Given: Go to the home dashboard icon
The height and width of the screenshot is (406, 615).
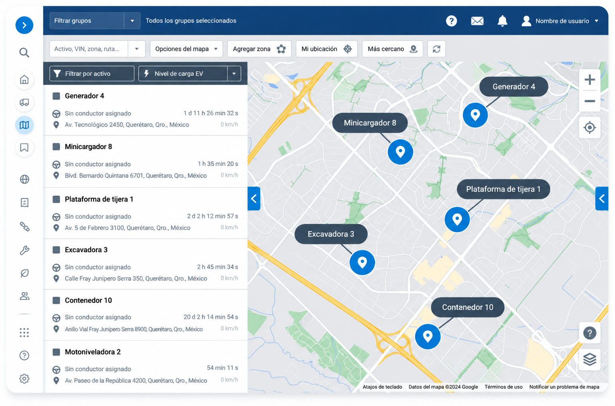Looking at the screenshot, I should click(24, 80).
